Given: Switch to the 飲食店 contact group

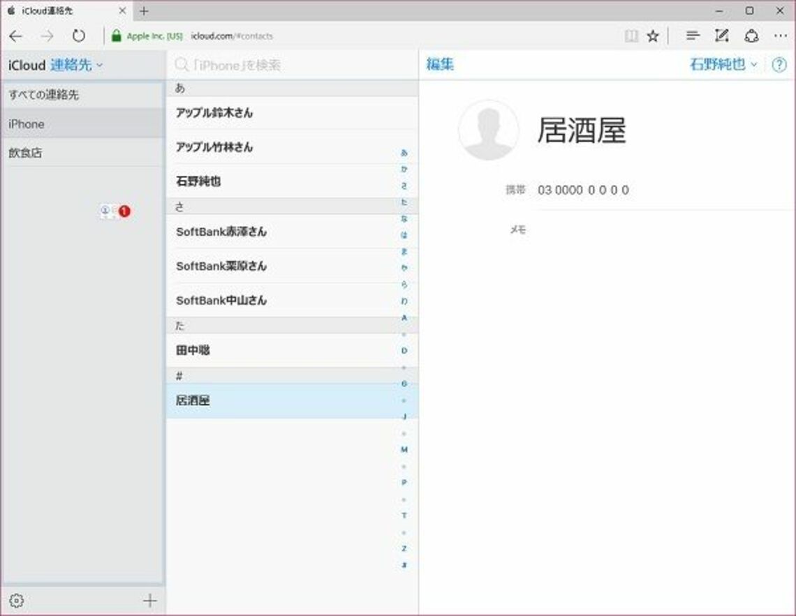Looking at the screenshot, I should tap(24, 152).
